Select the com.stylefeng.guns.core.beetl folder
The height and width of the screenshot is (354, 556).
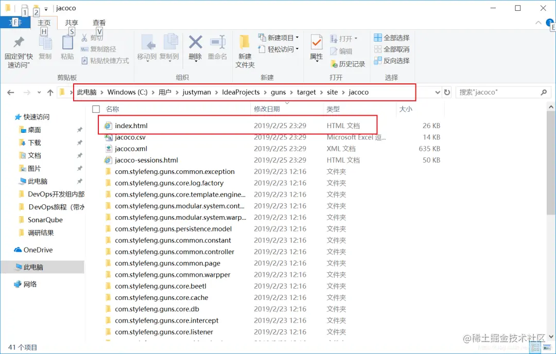coord(161,286)
